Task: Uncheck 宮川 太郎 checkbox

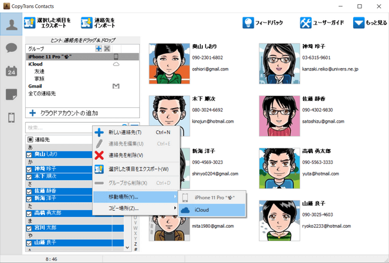Action: 29,228
